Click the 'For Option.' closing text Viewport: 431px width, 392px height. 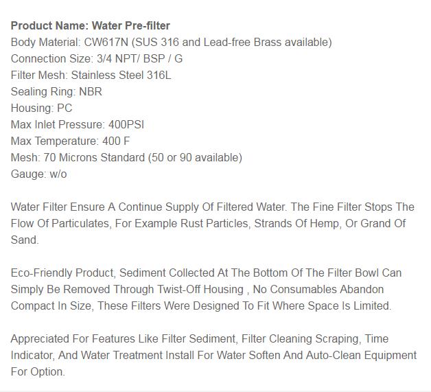[x=38, y=372]
